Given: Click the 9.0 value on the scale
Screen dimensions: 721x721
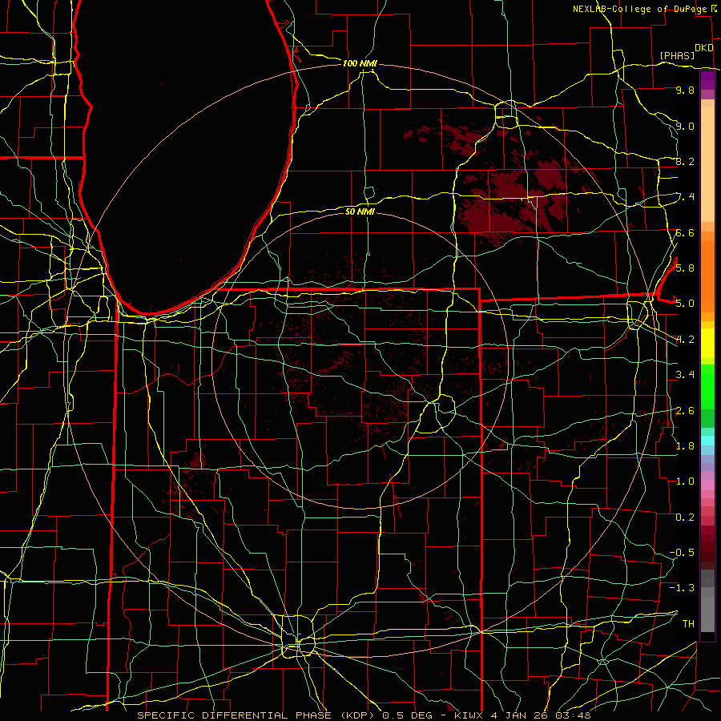Looking at the screenshot, I should pyautogui.click(x=685, y=126).
